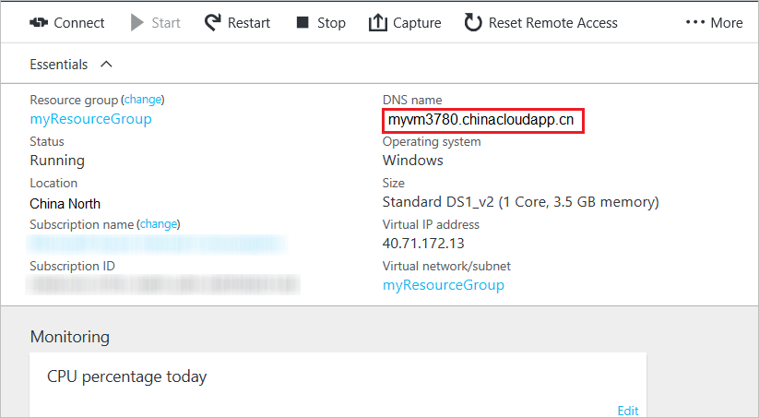Open the myResourceGroup virtual network link
Viewport: 759px width, 418px height.
point(444,285)
